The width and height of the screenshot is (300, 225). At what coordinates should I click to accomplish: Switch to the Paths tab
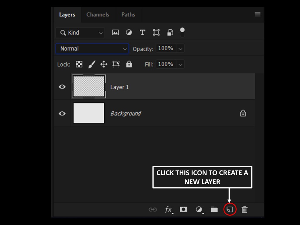(128, 15)
